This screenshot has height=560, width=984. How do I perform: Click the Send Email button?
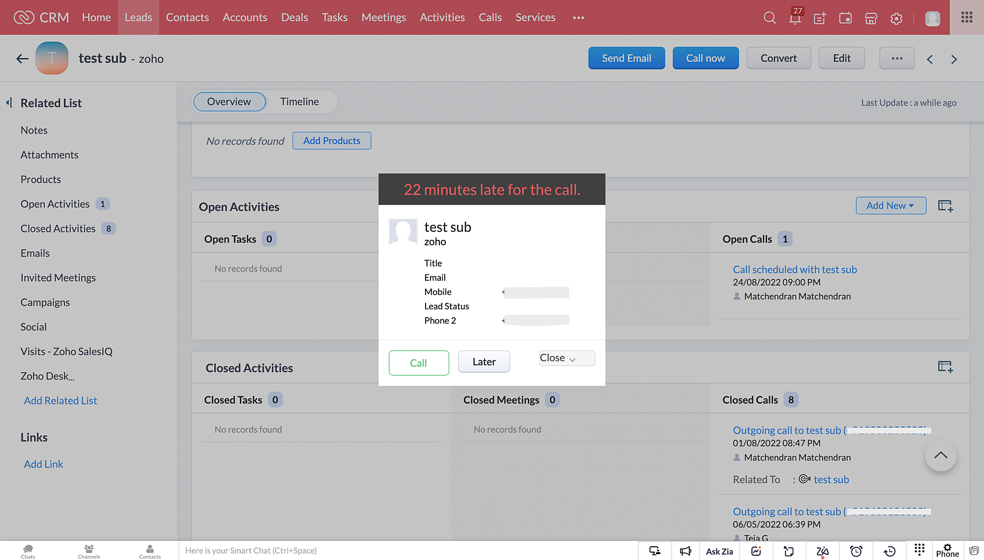[626, 58]
